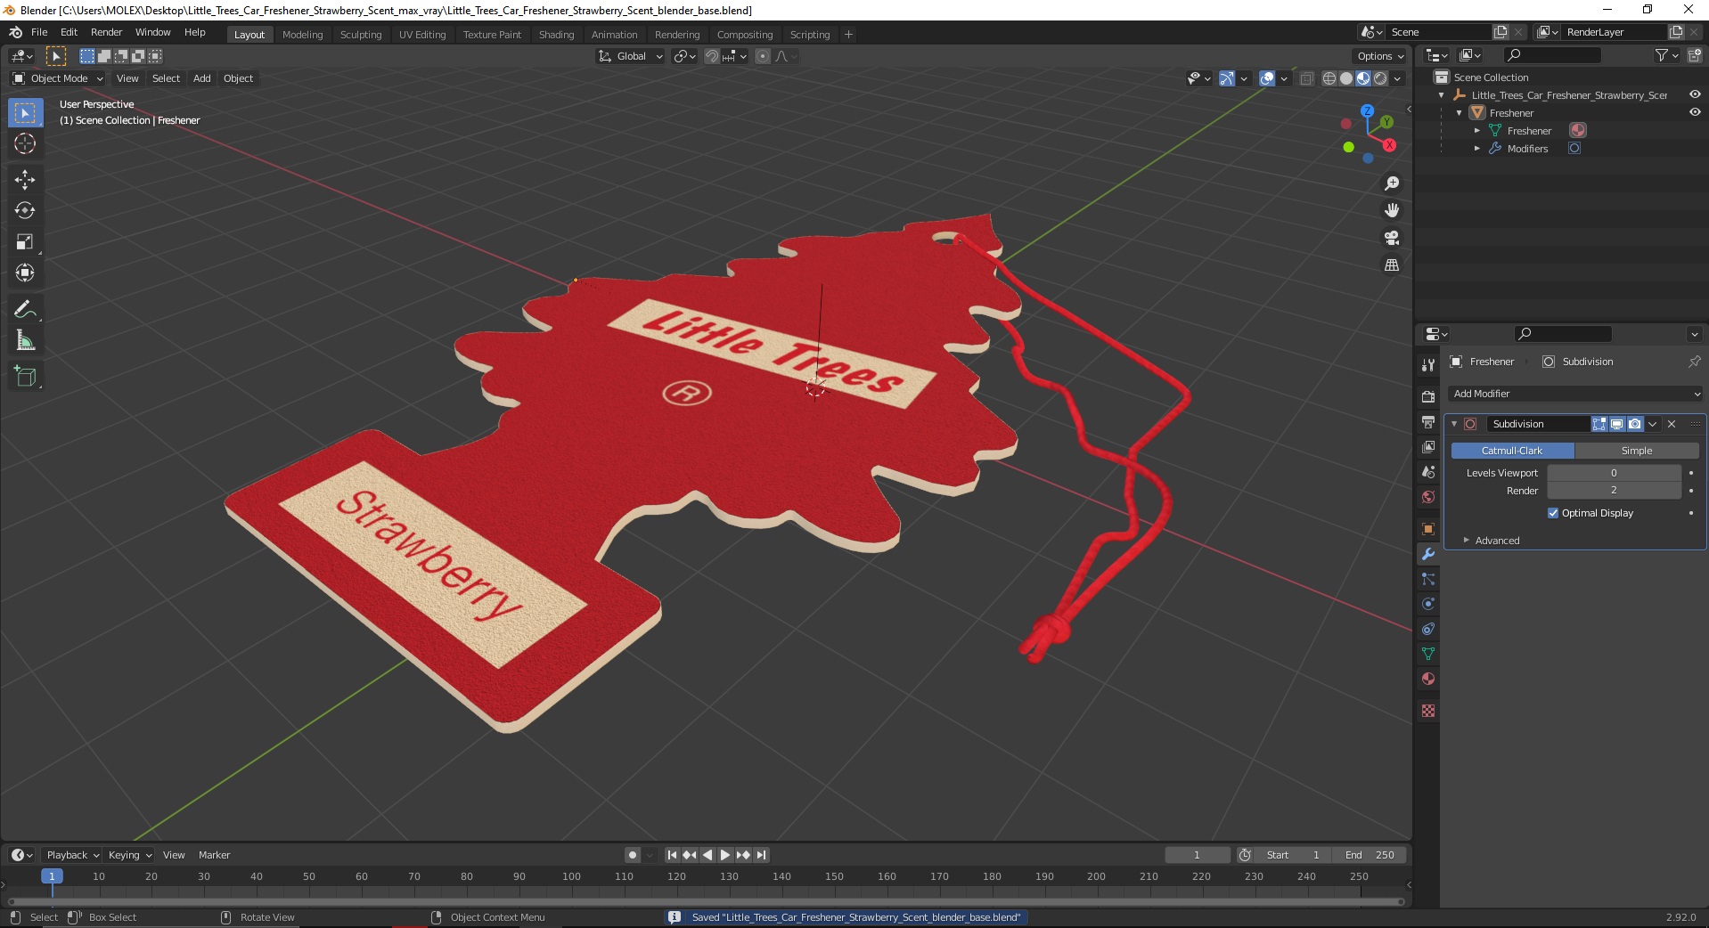The image size is (1709, 928).
Task: Click the Zoom view magnifier icon
Action: tap(1392, 183)
